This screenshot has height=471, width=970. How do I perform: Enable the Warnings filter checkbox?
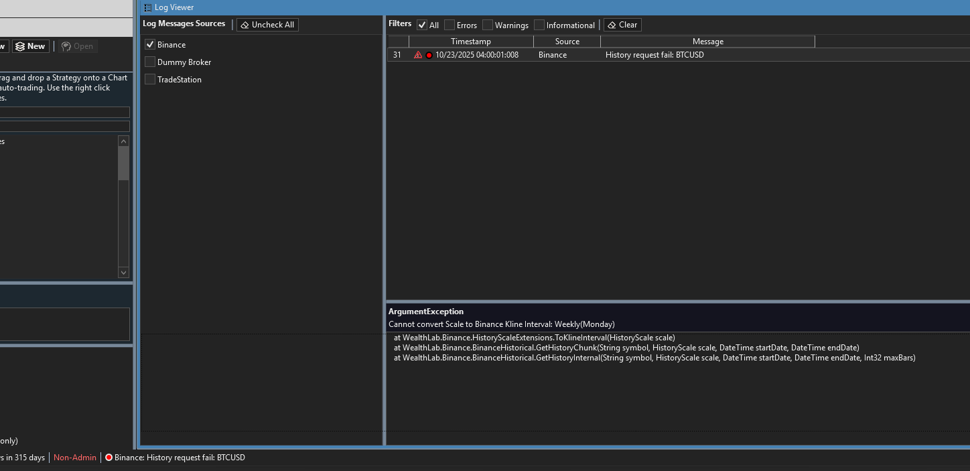488,25
